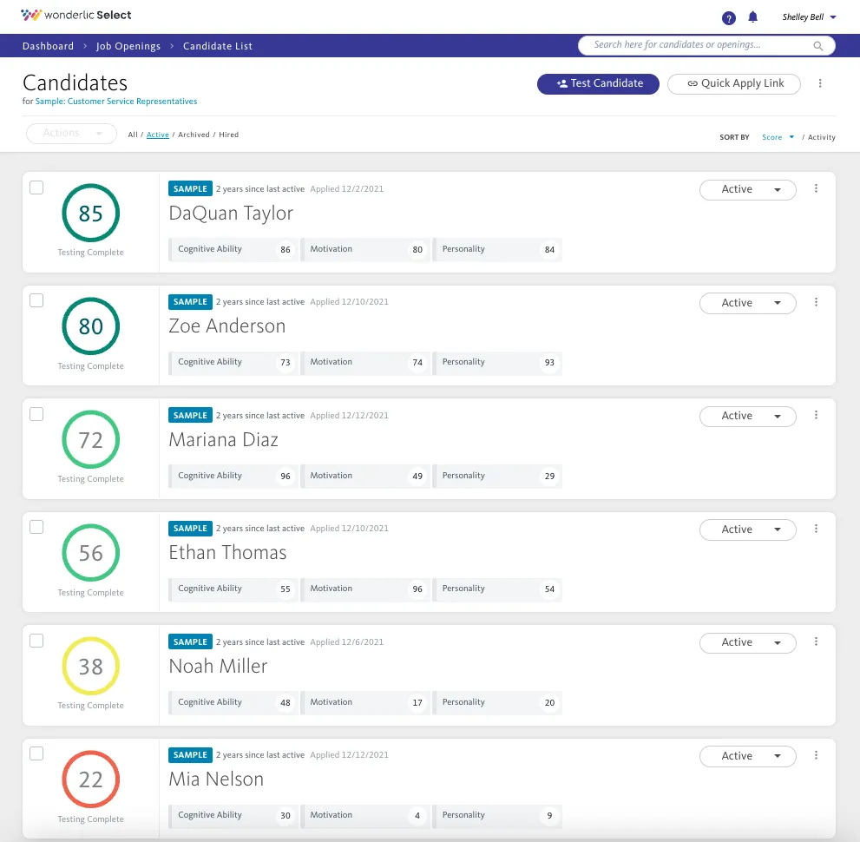The image size is (860, 842).
Task: Open the help question mark icon
Action: coord(728,18)
